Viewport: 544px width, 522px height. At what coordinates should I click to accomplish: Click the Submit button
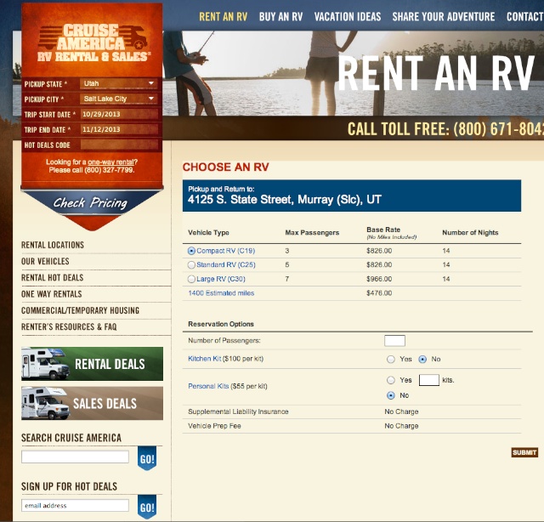point(524,452)
